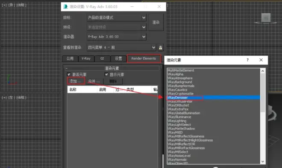Viewport: 282px width, 168px height.
Task: Select VRayCaustics in the list
Action: [177, 90]
